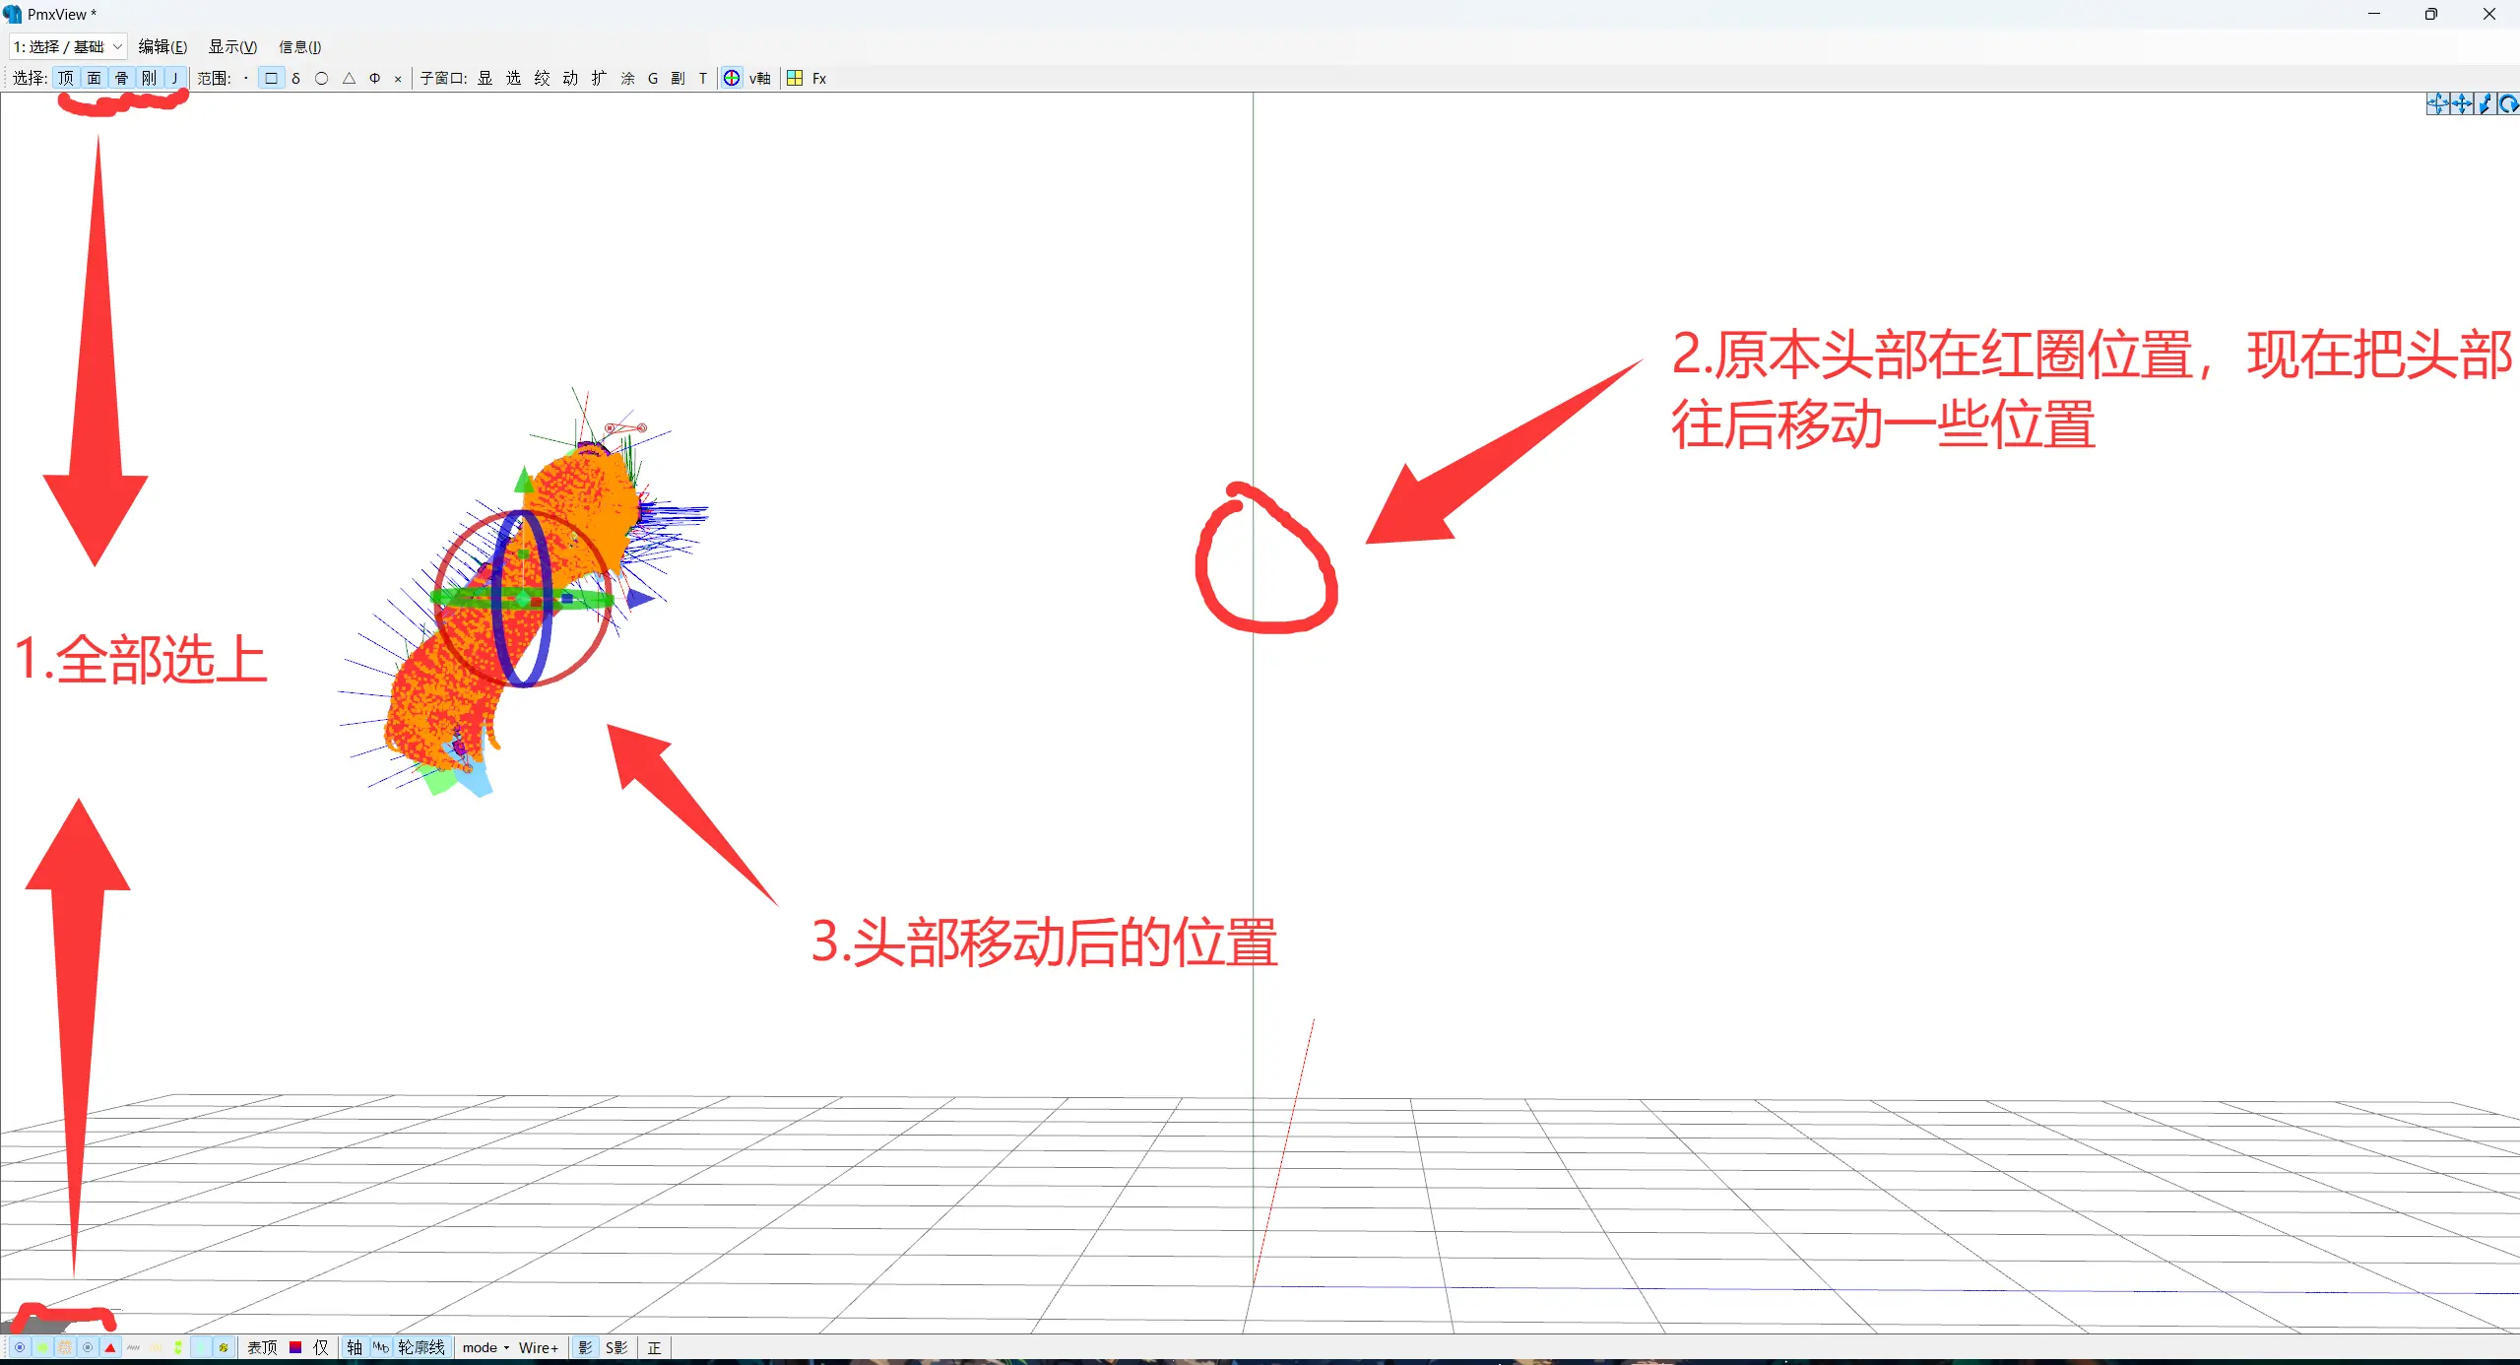Click the yellow grid icon beside Fx
This screenshot has width=2520, height=1365.
tap(795, 78)
